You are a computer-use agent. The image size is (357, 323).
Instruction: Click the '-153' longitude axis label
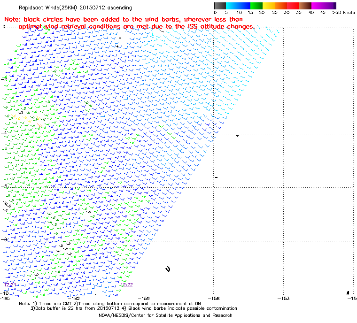tap(283, 299)
